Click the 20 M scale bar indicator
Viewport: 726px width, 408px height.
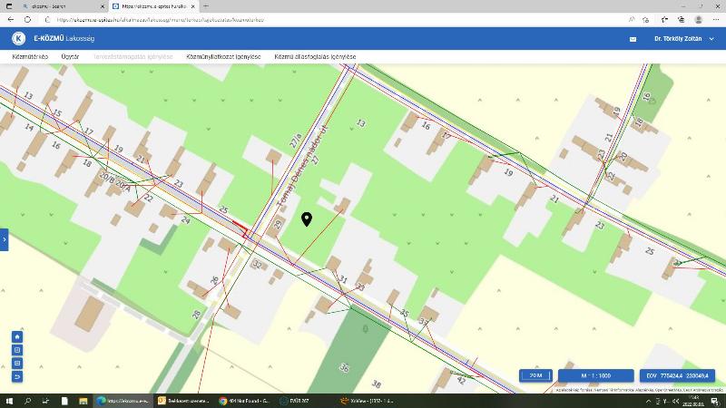(x=535, y=375)
